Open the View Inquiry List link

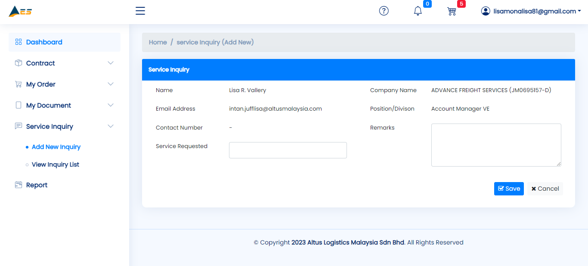pyautogui.click(x=56, y=164)
